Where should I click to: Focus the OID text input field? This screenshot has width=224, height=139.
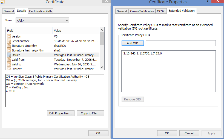(x=181, y=43)
